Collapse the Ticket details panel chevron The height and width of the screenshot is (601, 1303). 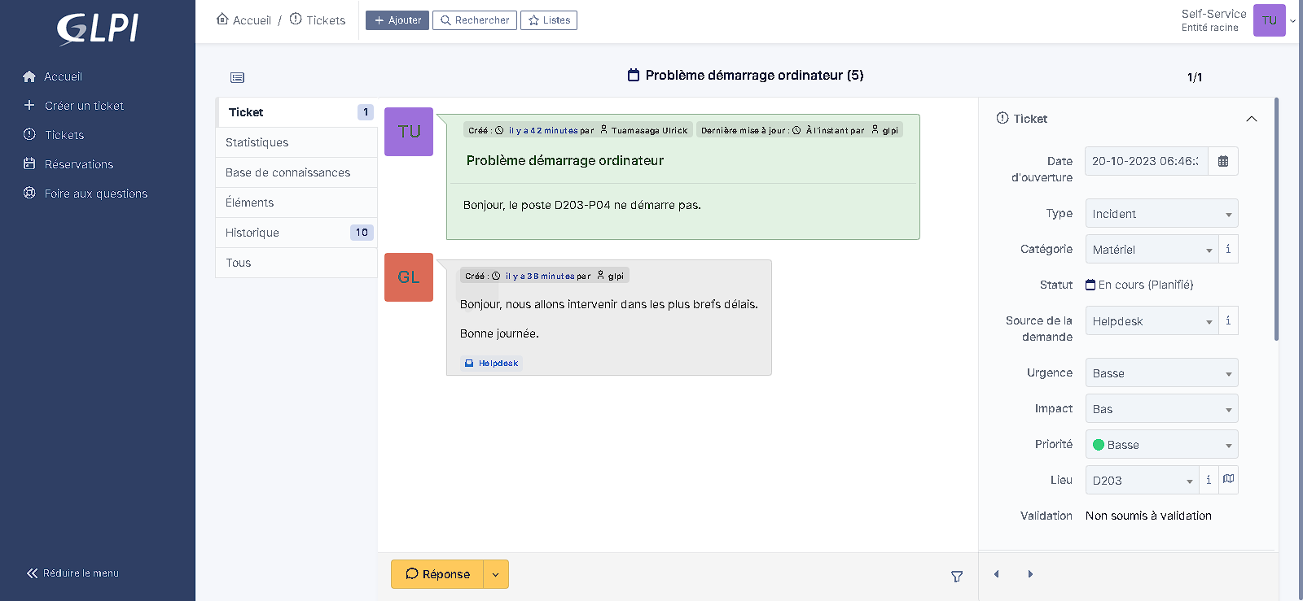coord(1251,119)
